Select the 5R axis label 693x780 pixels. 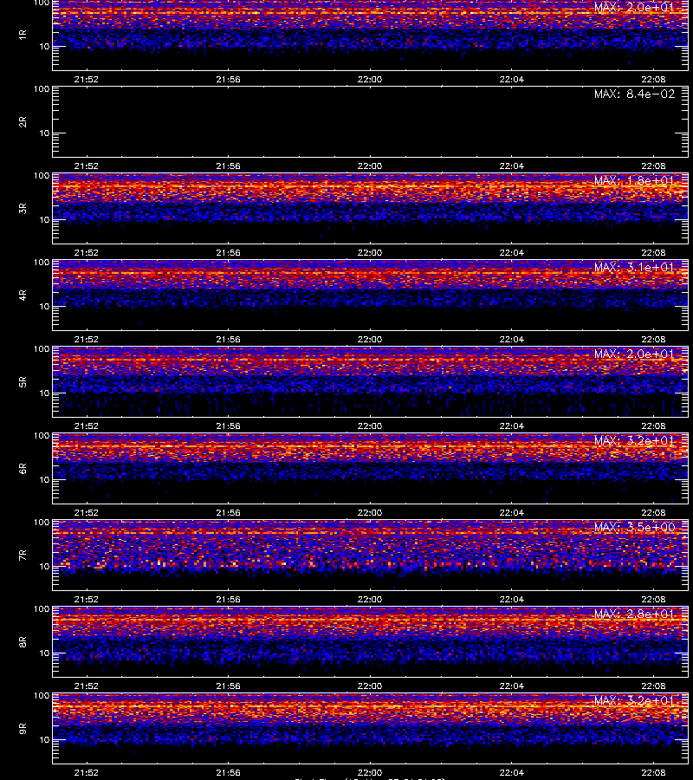(x=23, y=382)
